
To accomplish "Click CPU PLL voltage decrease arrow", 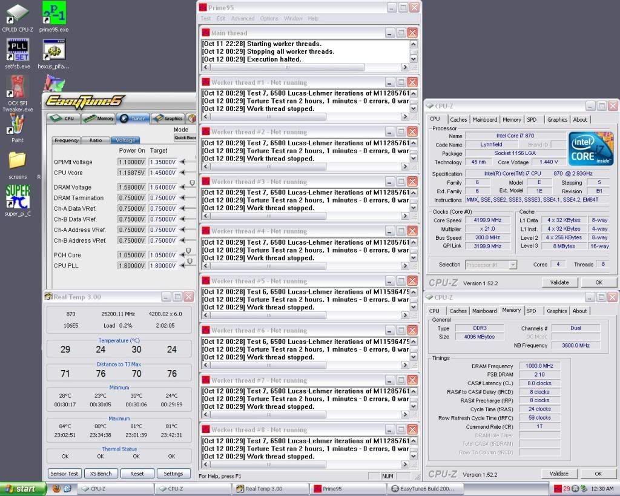I will click(182, 266).
